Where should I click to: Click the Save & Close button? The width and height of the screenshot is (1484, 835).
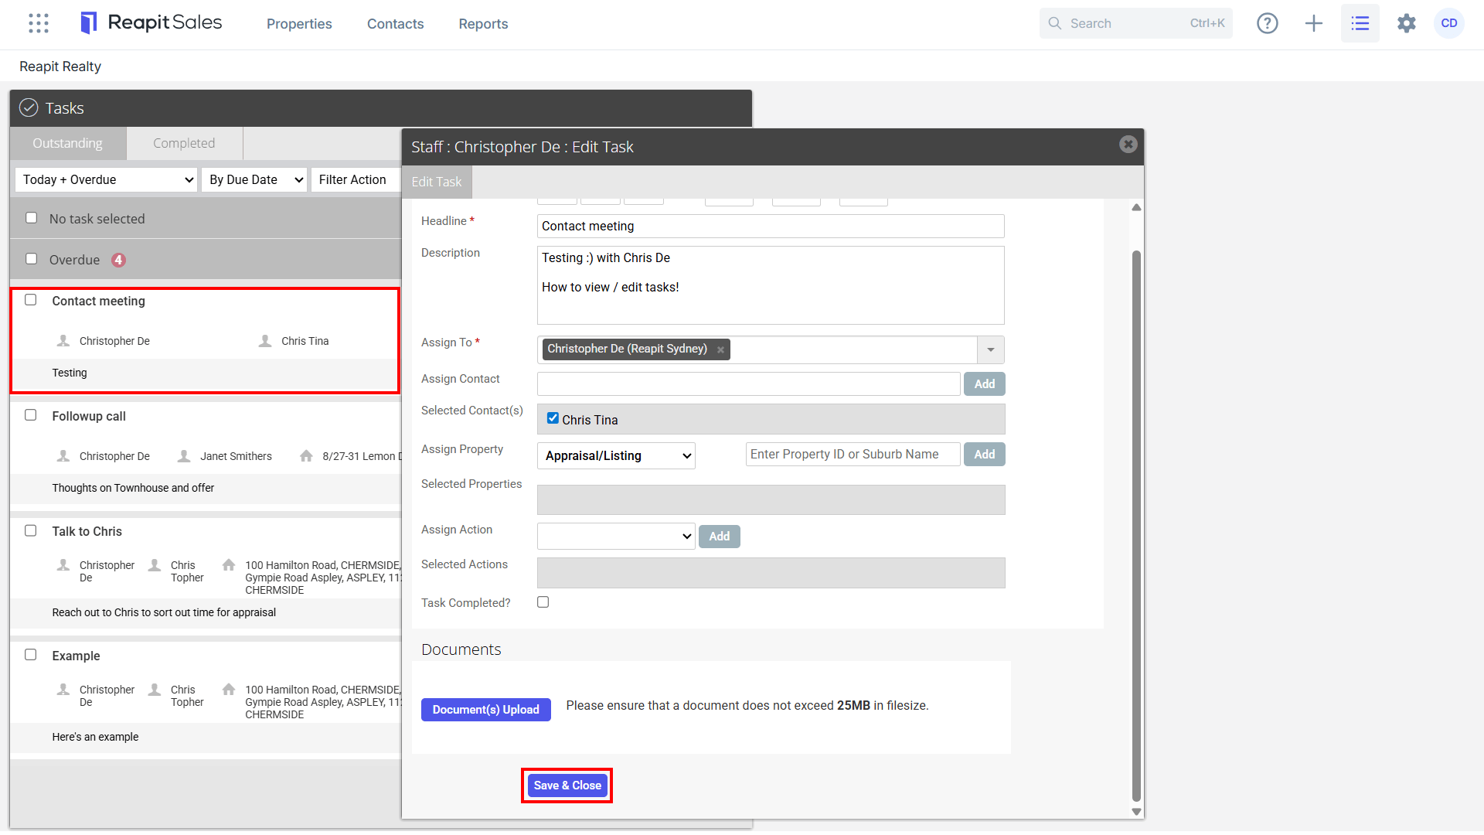[x=567, y=786]
